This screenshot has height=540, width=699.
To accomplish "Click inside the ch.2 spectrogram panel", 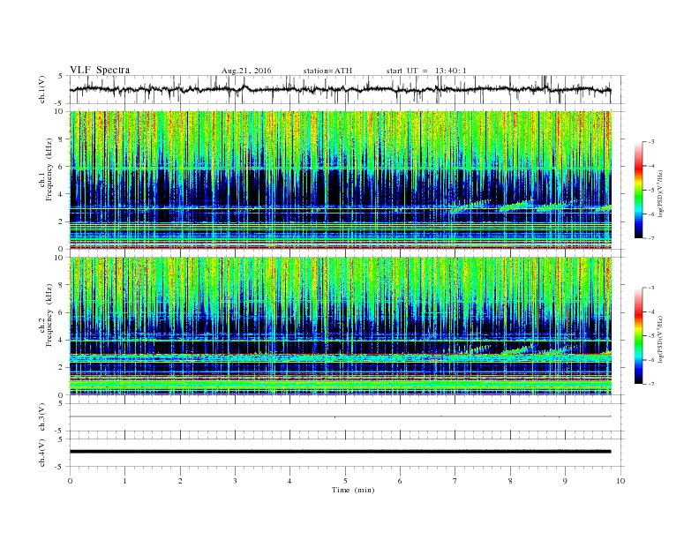I will click(341, 326).
